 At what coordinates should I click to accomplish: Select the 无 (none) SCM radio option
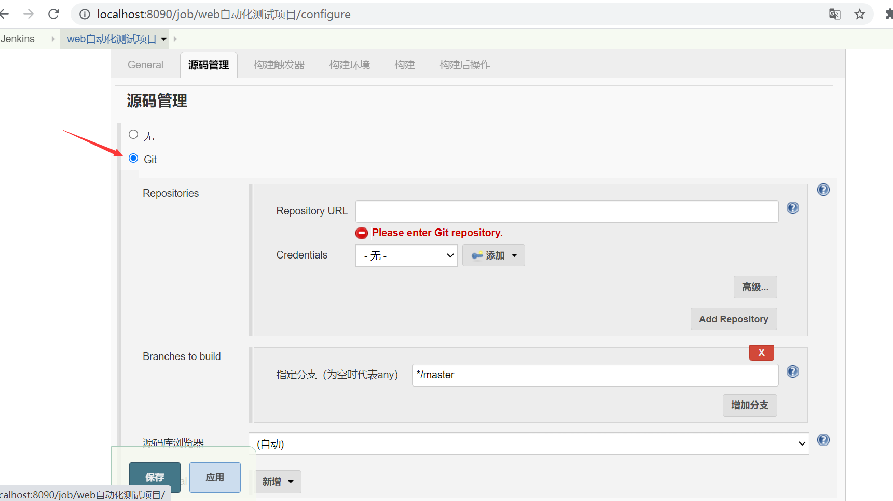tap(133, 134)
